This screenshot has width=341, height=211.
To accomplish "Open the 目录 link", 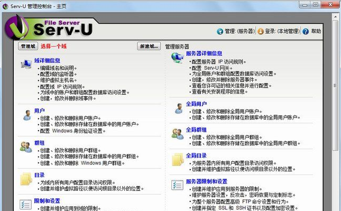I will tap(39, 175).
